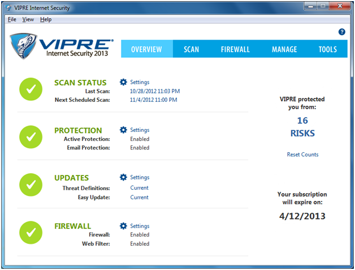The height and width of the screenshot is (270, 355).
Task: Click the green Firewall checkmark icon
Action: click(31, 233)
